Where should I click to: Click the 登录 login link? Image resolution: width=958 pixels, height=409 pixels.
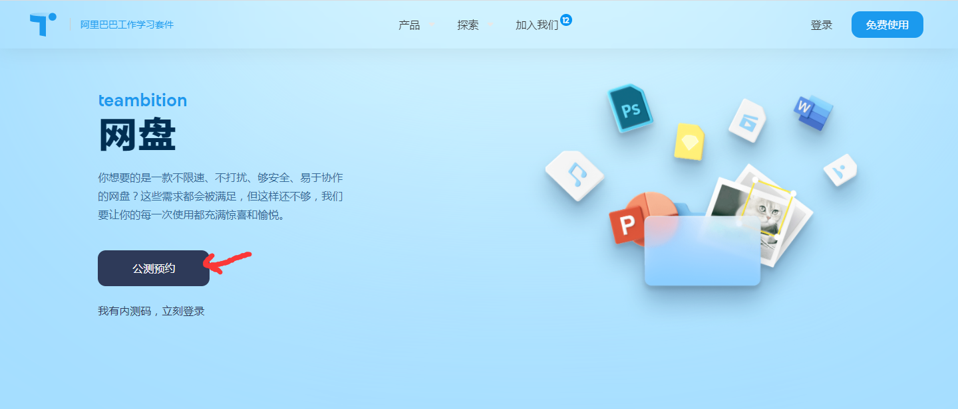point(821,25)
